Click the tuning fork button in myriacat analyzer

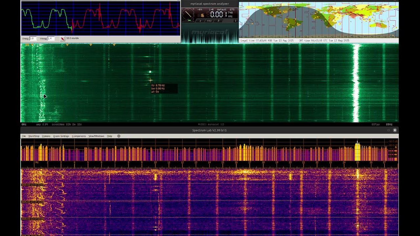pyautogui.click(x=200, y=21)
